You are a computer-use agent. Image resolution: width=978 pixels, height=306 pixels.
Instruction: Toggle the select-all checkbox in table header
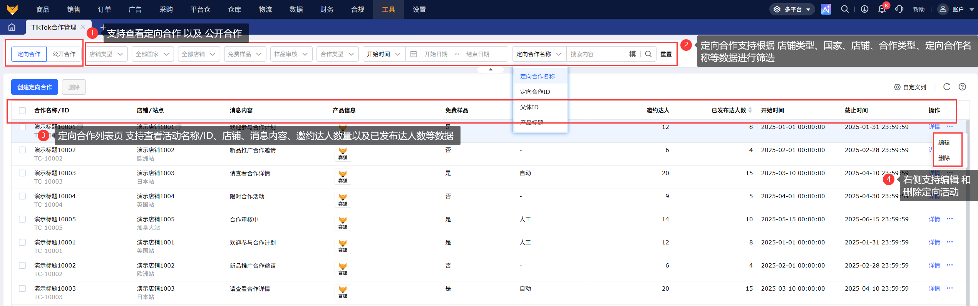point(22,110)
